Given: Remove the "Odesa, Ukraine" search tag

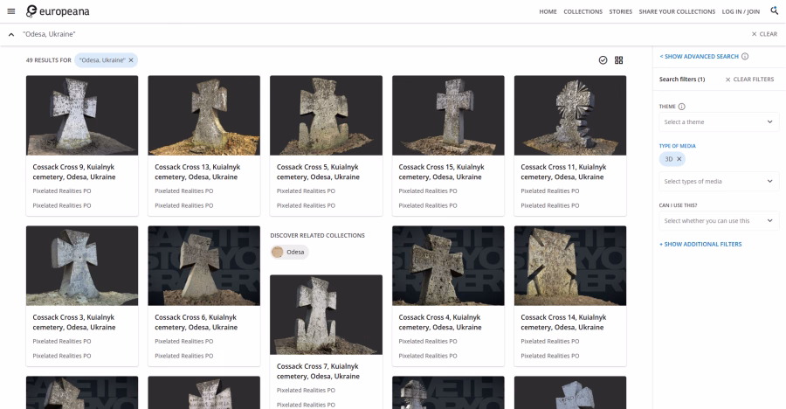Looking at the screenshot, I should [x=131, y=60].
